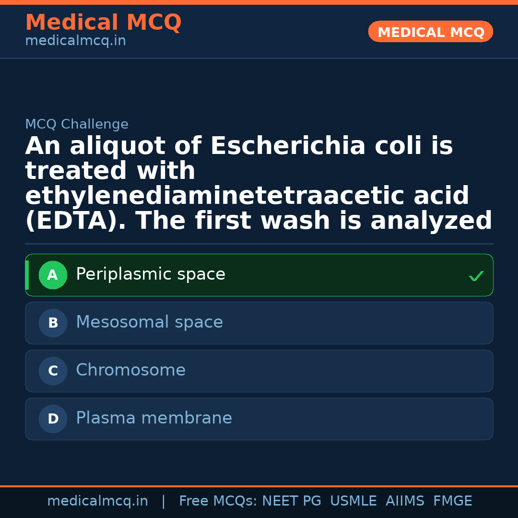The height and width of the screenshot is (518, 518).
Task: Click the green A letter circle
Action: point(53,275)
